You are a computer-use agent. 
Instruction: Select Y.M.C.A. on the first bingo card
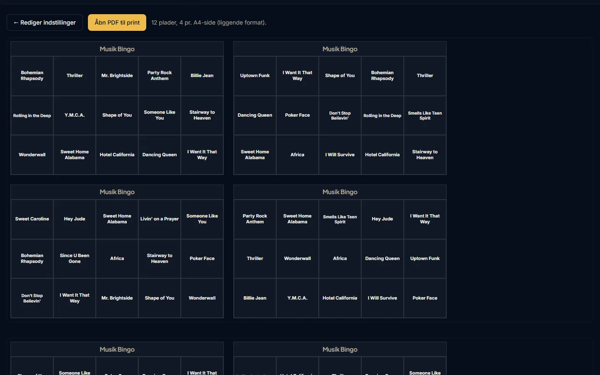tap(75, 115)
